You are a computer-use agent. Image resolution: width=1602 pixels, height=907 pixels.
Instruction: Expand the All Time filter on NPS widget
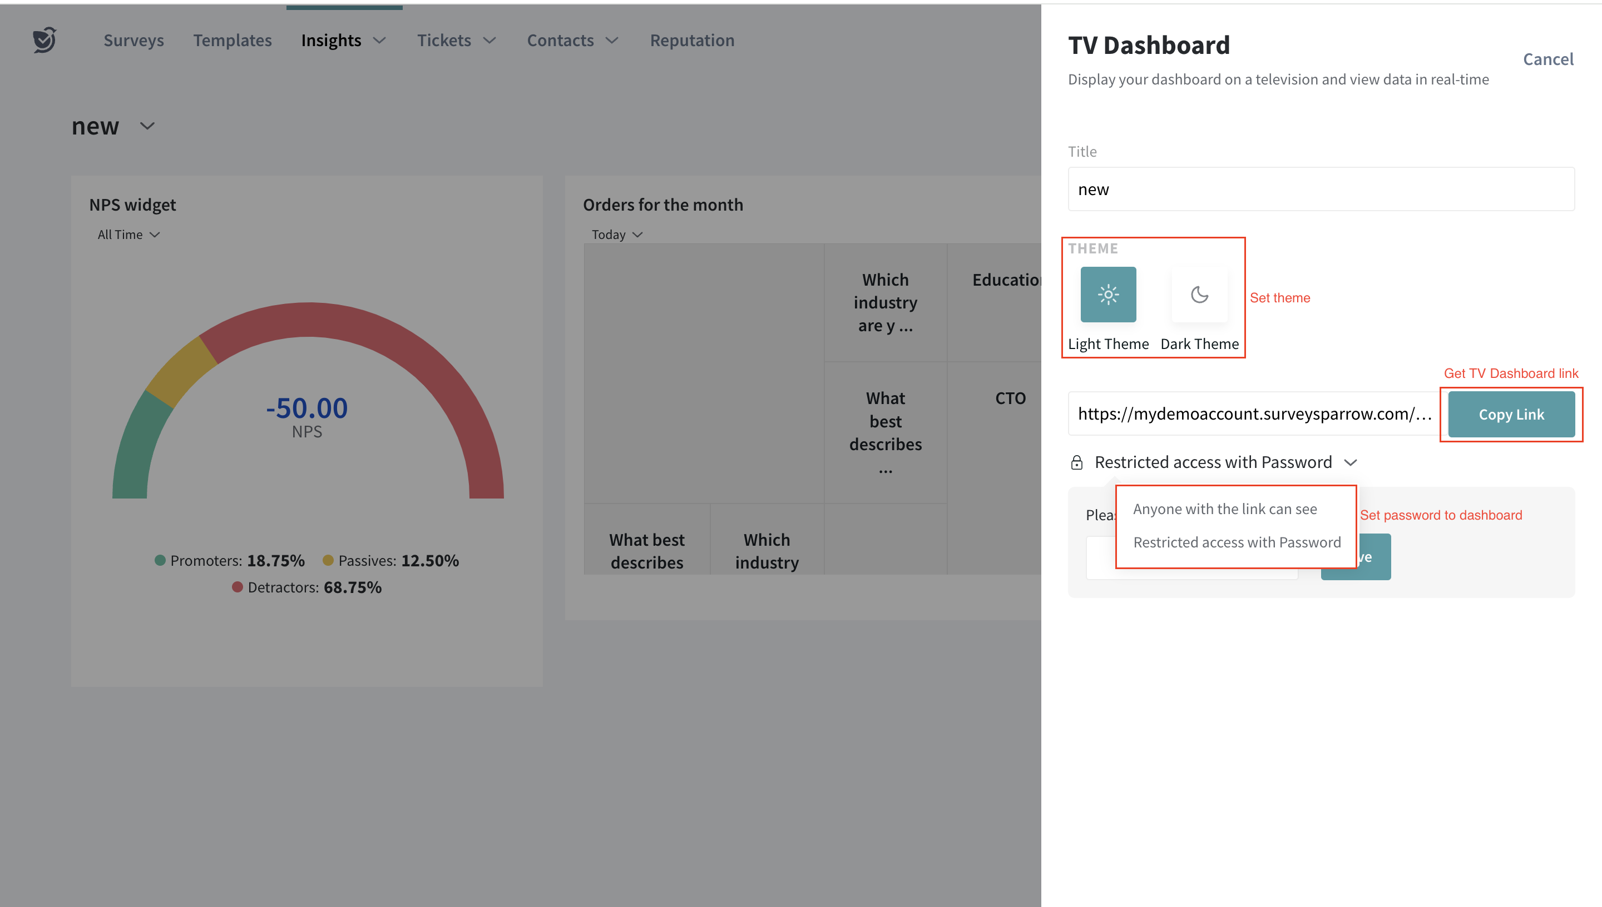(x=128, y=235)
